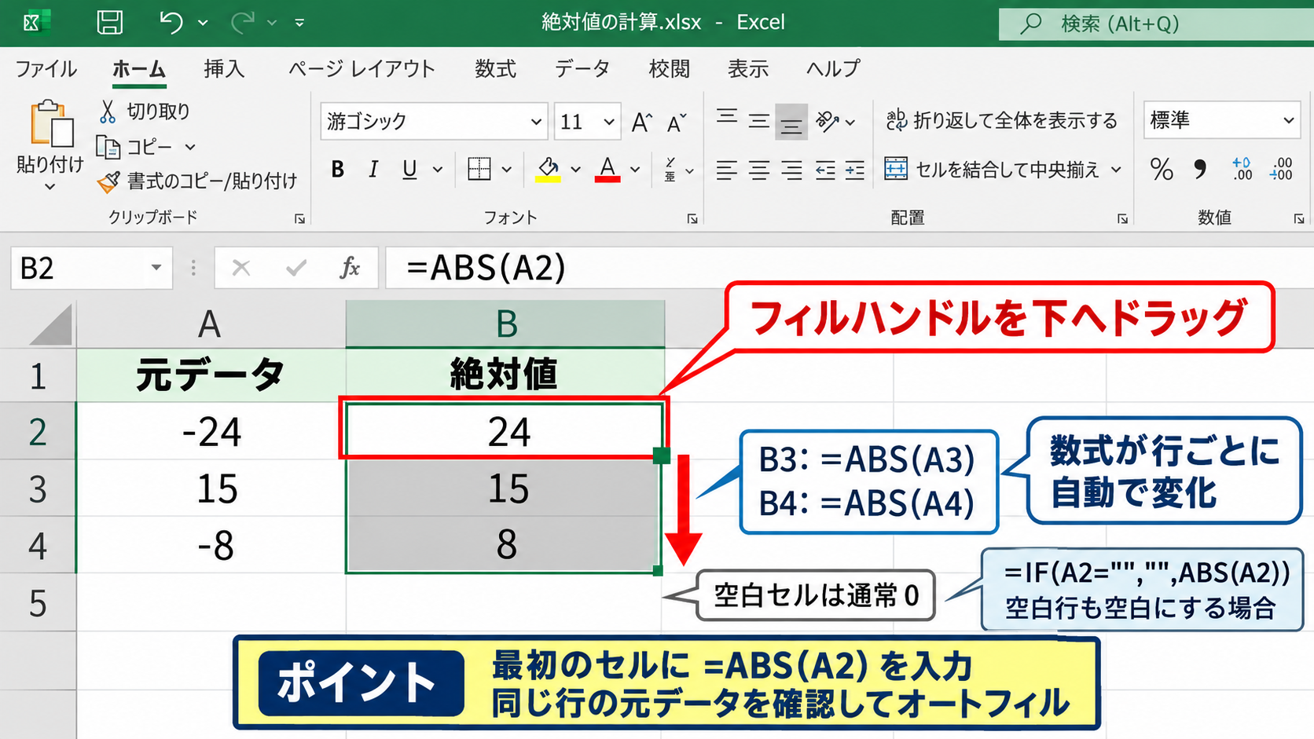Switch to the 校閲 tab
Image resolution: width=1314 pixels, height=739 pixels.
[669, 69]
